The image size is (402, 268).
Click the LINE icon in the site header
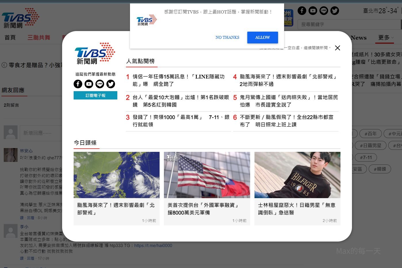click(324, 11)
